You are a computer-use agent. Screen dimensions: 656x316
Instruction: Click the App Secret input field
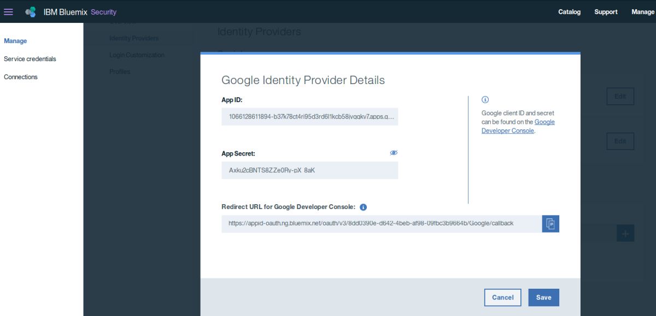click(x=309, y=170)
